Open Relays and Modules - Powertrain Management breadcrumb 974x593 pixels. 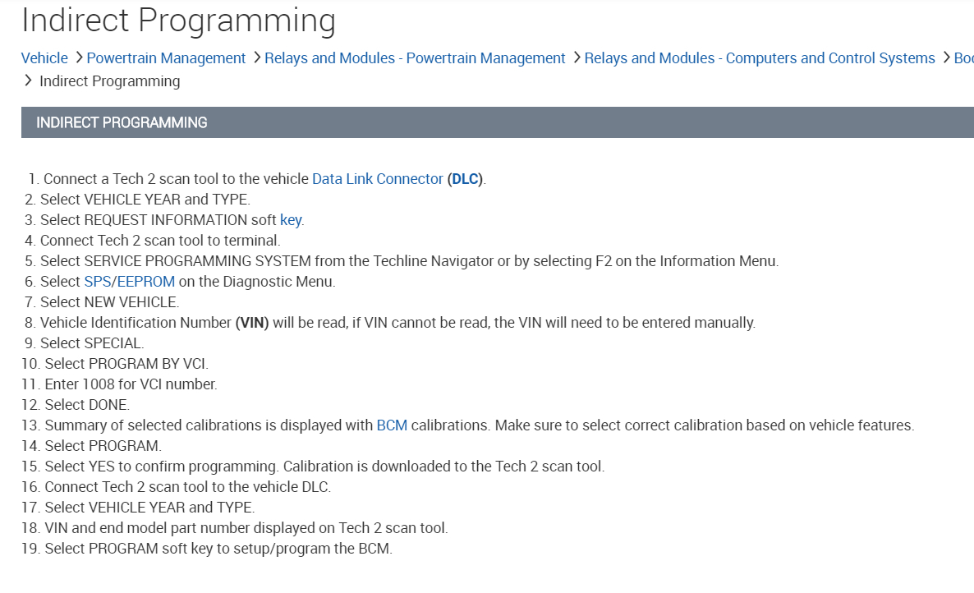click(415, 58)
